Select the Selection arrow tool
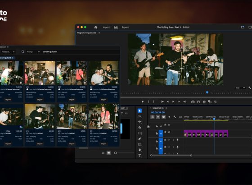Screen dimensions: 252x185 tap(139, 111)
